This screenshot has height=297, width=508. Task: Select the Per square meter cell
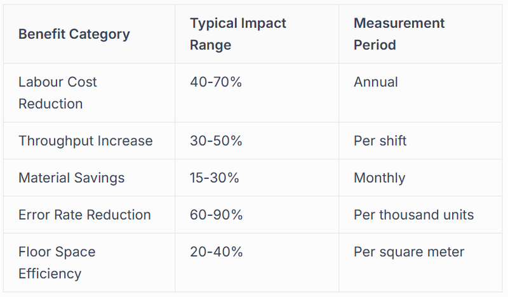409,252
